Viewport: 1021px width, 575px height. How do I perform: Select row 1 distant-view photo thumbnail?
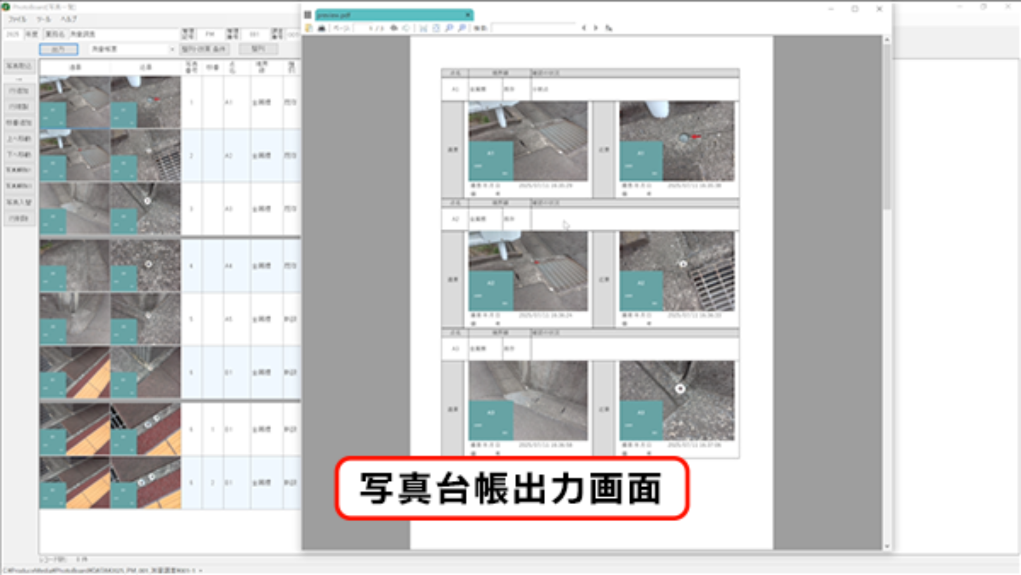(x=75, y=102)
